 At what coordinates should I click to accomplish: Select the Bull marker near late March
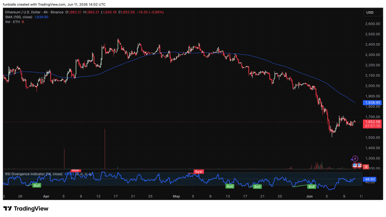coord(37,185)
